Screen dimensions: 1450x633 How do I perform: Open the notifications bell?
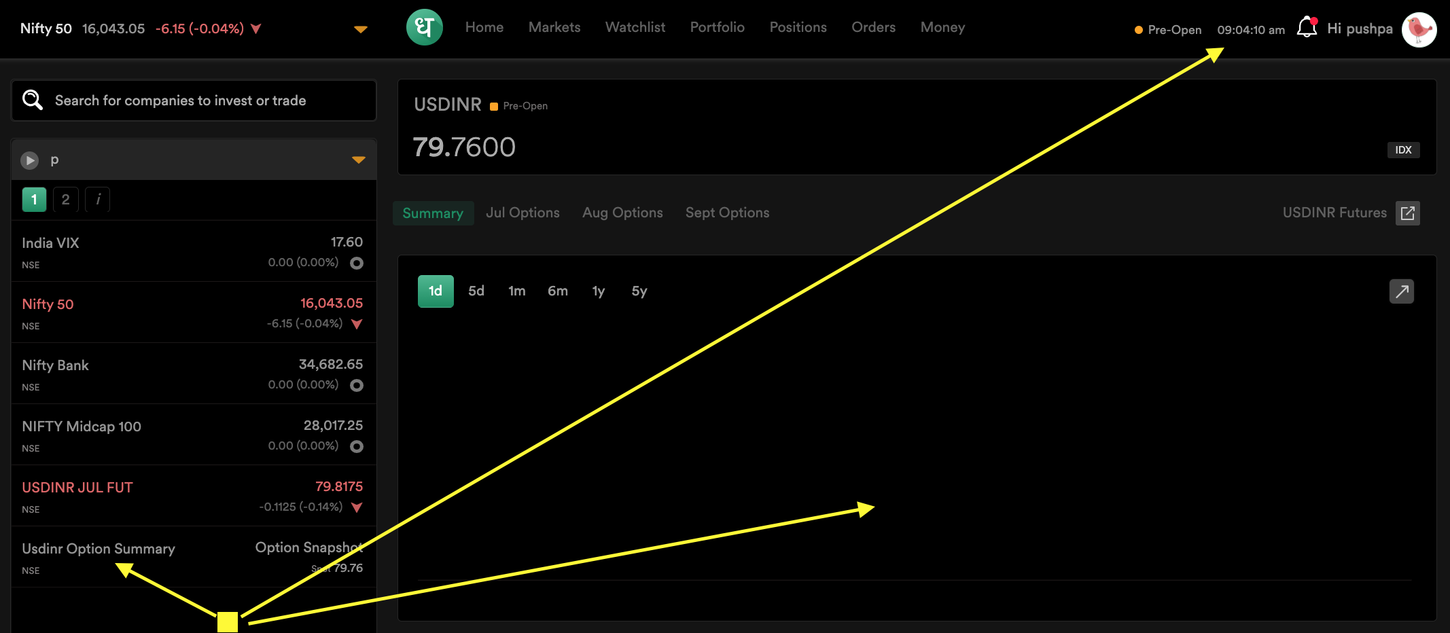pos(1306,28)
